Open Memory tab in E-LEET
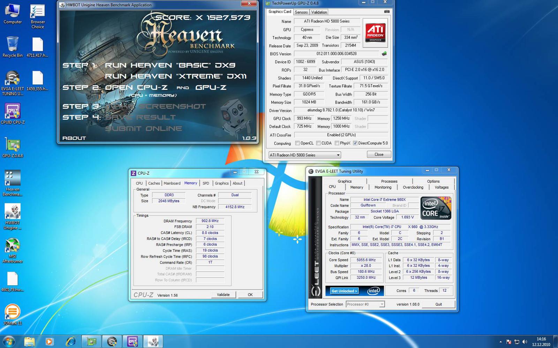Viewport: 558px width, 348px height. pos(356,187)
